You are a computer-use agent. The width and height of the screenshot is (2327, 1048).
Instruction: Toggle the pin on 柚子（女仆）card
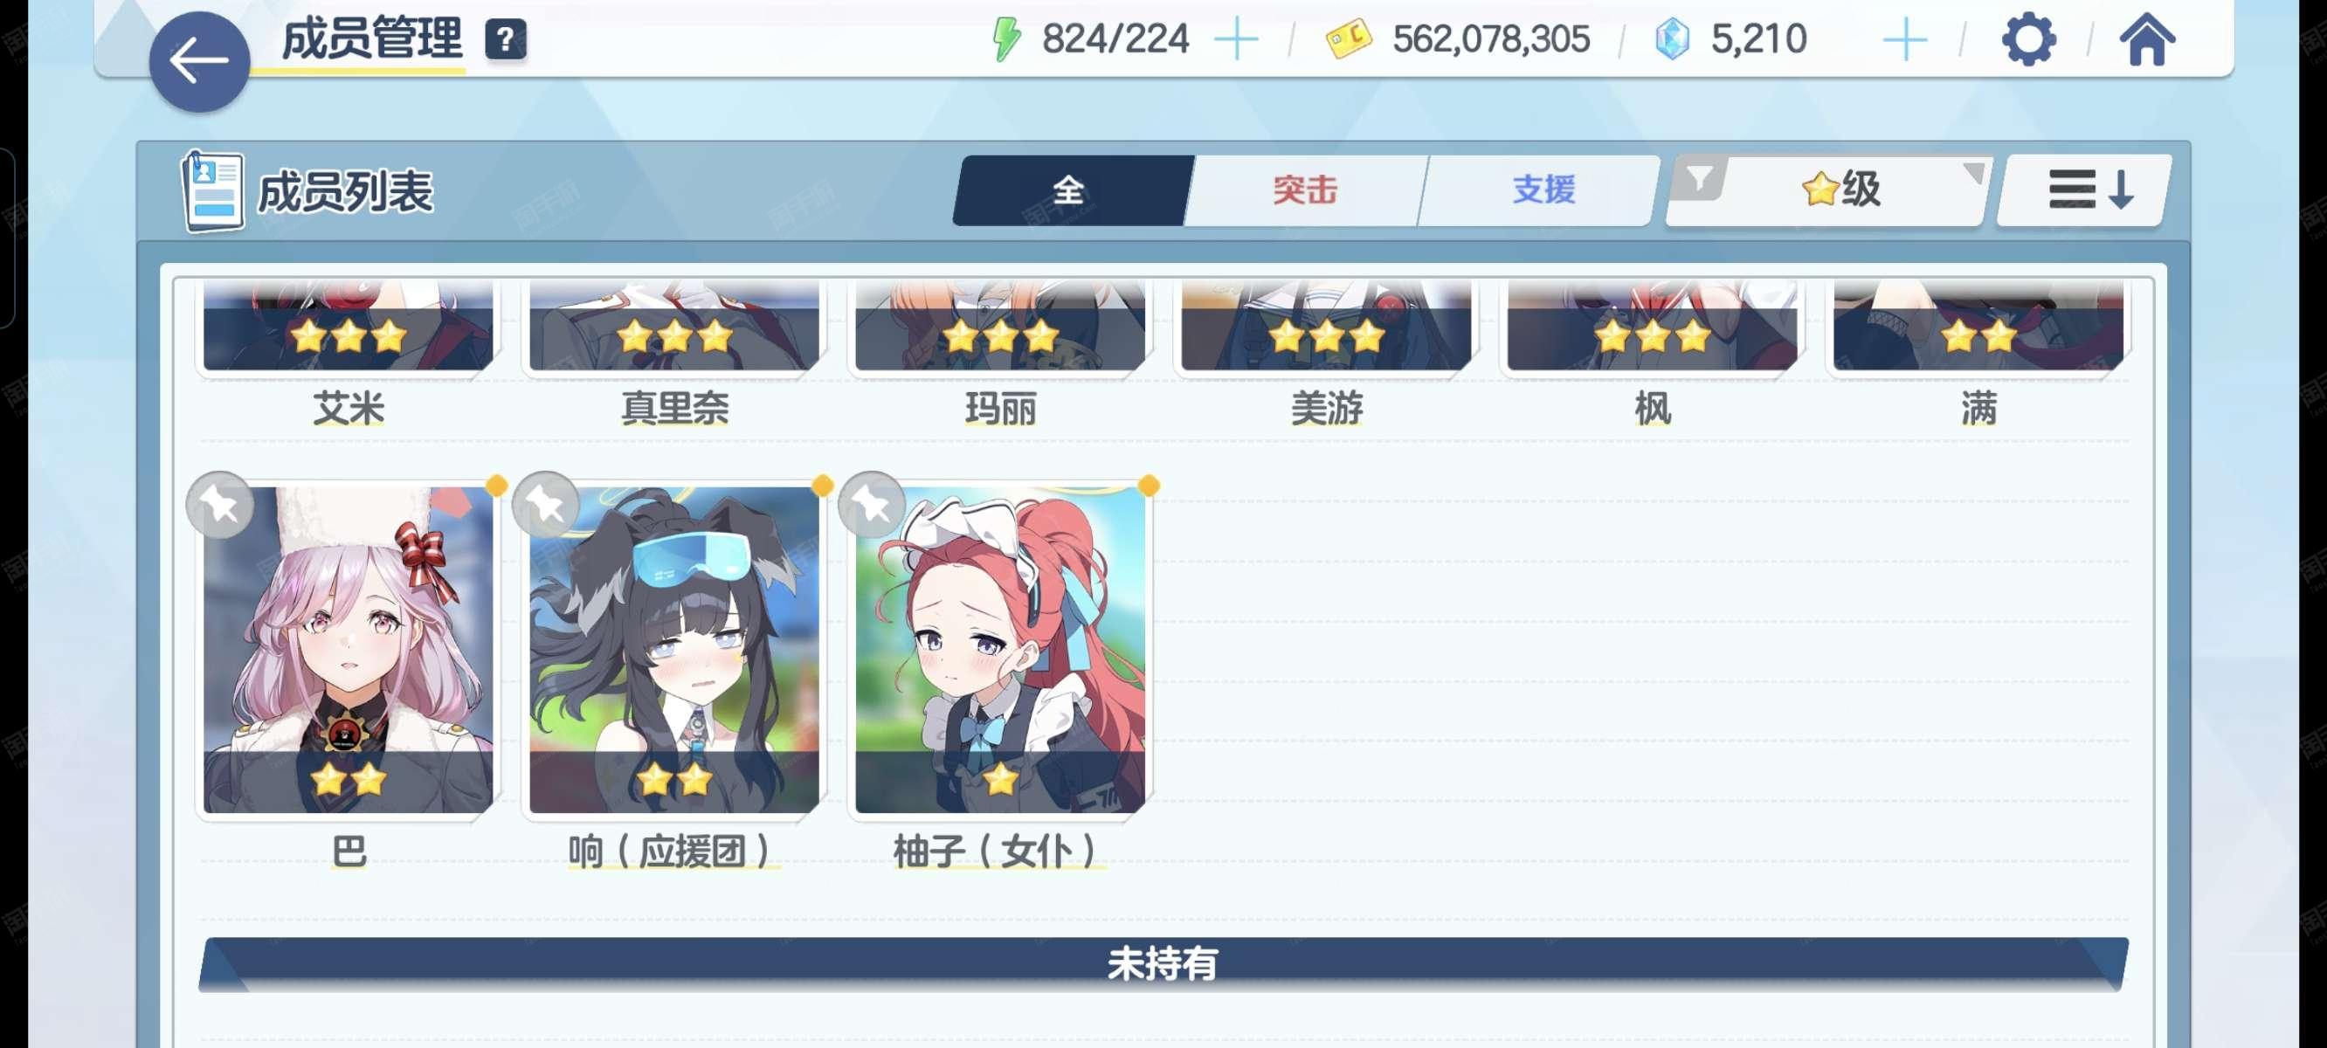(x=873, y=505)
